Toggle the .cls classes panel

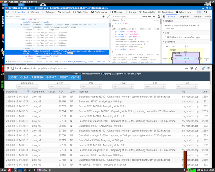coord(149,17)
